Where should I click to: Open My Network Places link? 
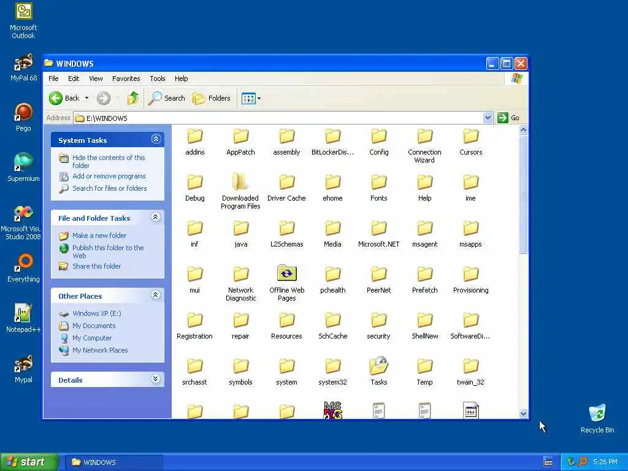[100, 350]
